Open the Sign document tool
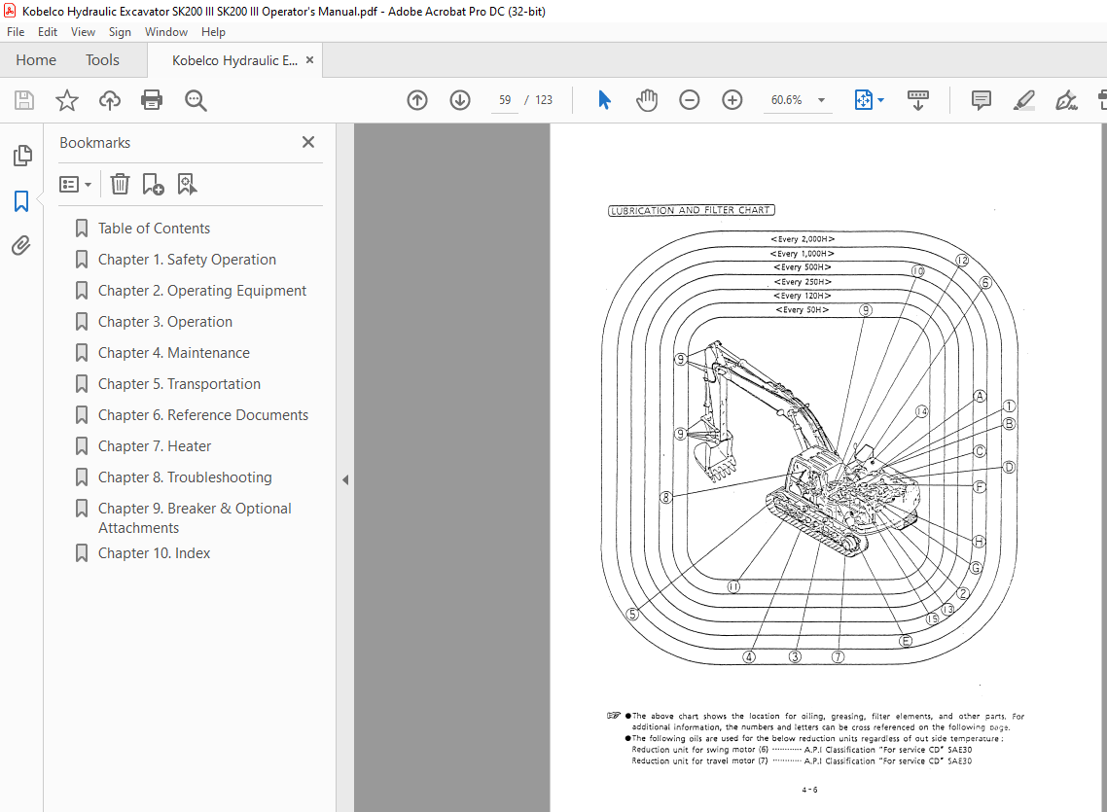Image resolution: width=1107 pixels, height=812 pixels. click(x=1066, y=100)
